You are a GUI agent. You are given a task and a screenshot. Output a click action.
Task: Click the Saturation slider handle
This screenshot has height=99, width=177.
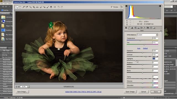click(x=142, y=87)
